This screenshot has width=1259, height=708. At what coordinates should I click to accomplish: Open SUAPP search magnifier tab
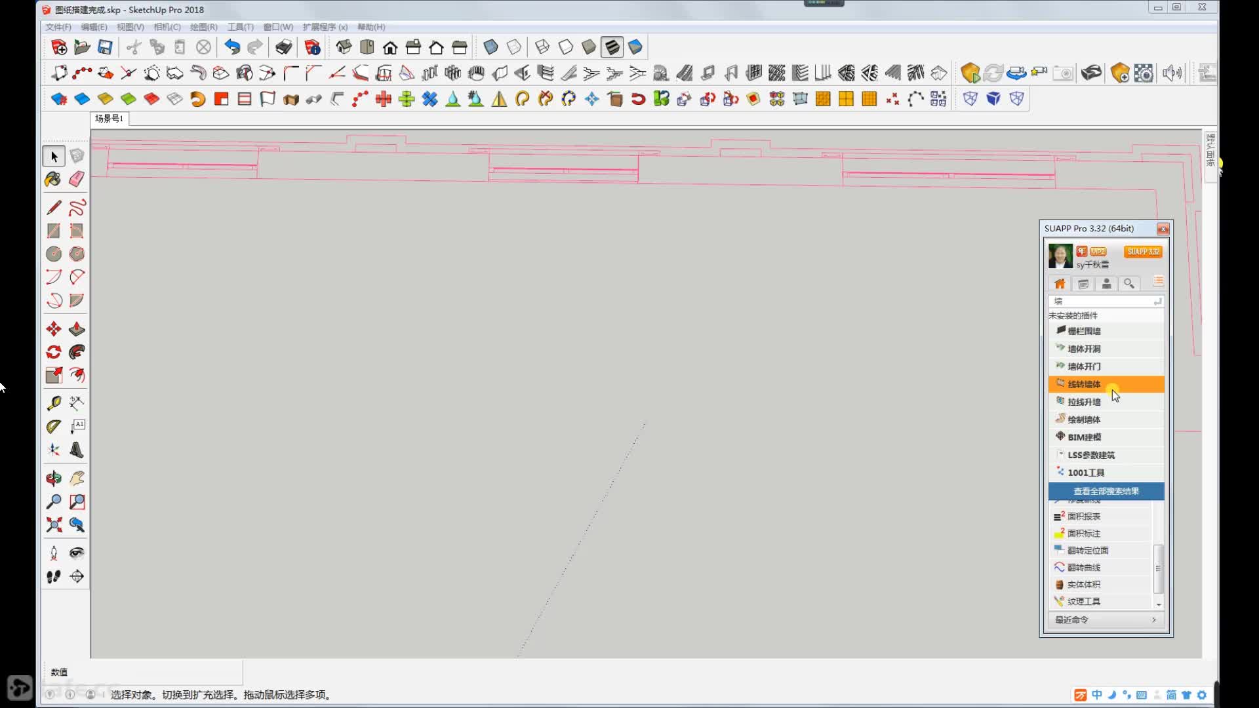1129,283
